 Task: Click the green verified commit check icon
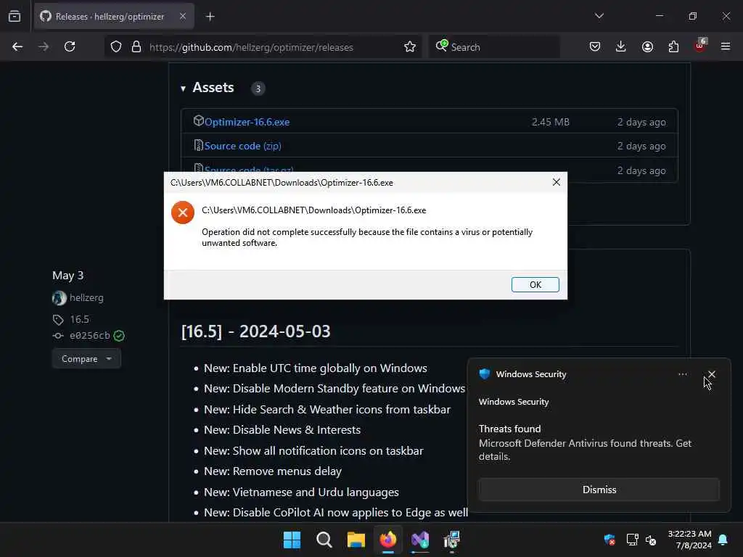point(119,336)
